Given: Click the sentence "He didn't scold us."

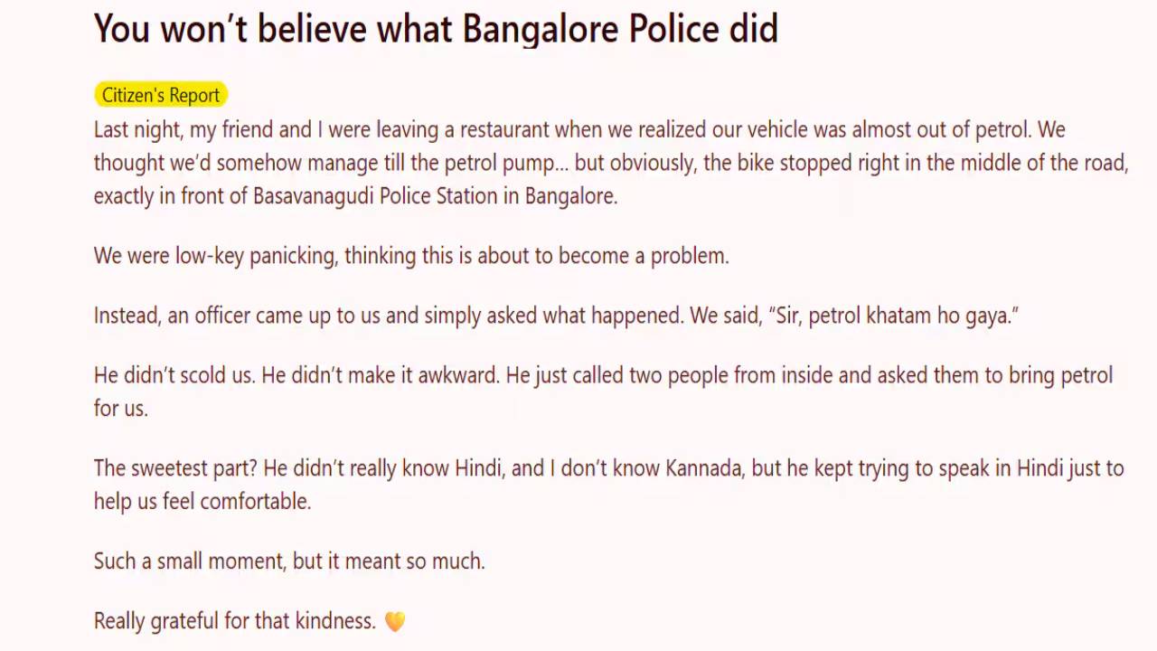Looking at the screenshot, I should click(x=174, y=375).
